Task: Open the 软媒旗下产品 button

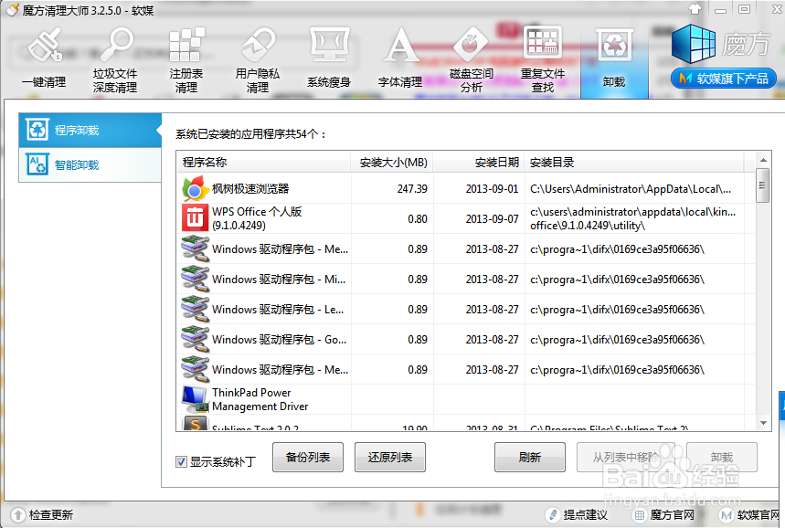Action: coord(724,79)
